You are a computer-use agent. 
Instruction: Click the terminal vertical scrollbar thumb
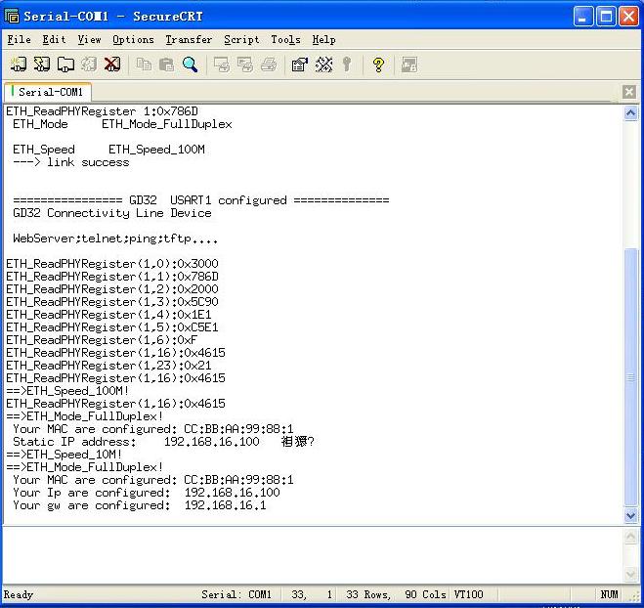point(630,376)
